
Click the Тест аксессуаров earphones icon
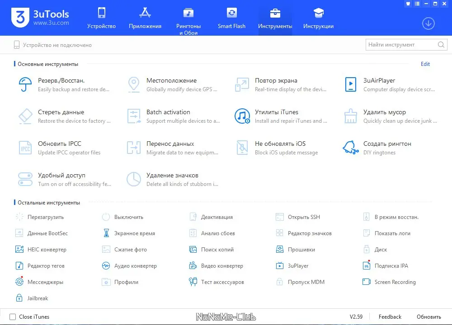193,282
